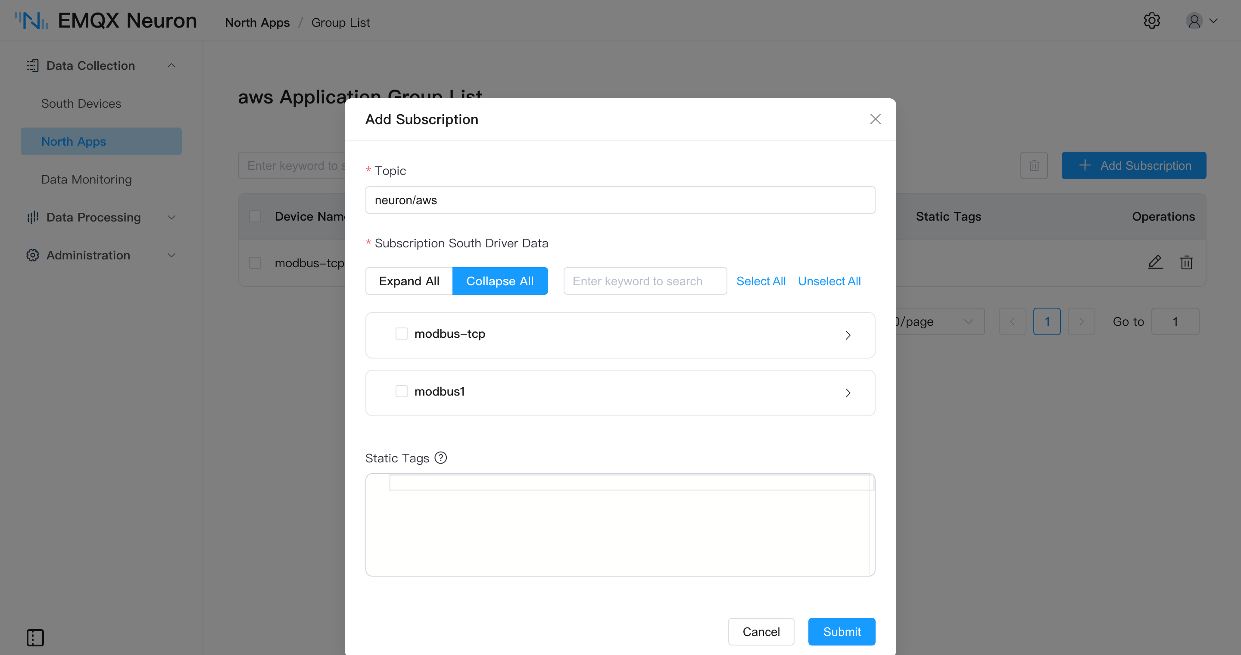Click Operations column header
1241x655 pixels.
pos(1163,217)
